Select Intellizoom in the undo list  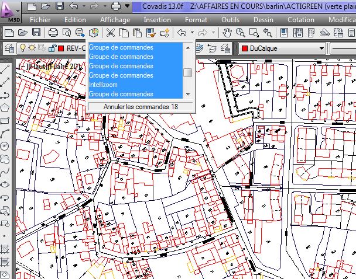135,85
